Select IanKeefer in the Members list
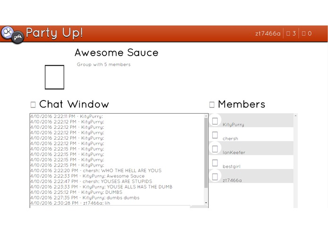 pos(251,148)
